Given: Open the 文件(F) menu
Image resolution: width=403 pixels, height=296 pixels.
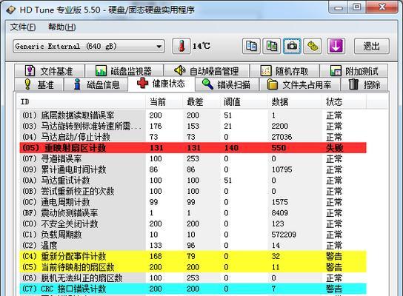Looking at the screenshot, I should 23,27.
